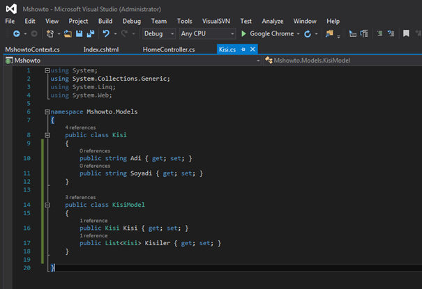
Task: Click 'System.Collections.Generic' on line 2
Action: (120, 79)
